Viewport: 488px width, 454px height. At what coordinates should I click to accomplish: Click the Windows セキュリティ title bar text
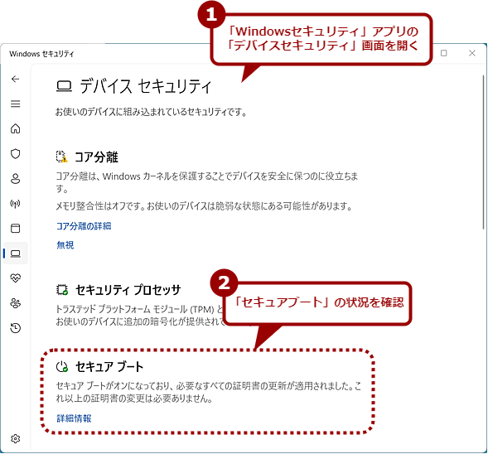(x=41, y=54)
